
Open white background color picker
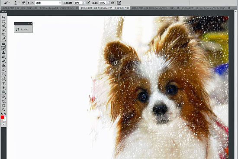[x=5, y=120]
